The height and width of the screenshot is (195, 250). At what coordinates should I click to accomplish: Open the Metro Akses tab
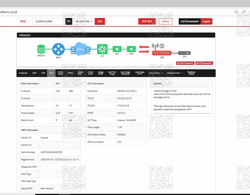[x=60, y=73]
